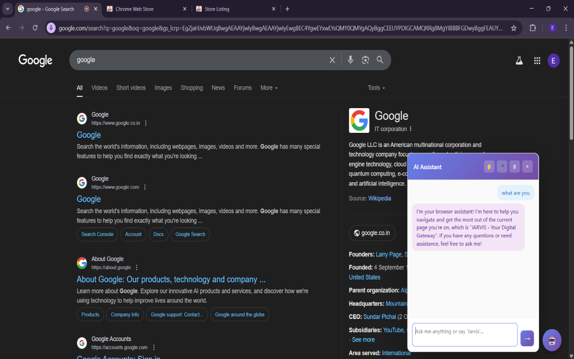This screenshot has height=359, width=574.
Task: Expand the Tools dropdown
Action: [x=377, y=88]
